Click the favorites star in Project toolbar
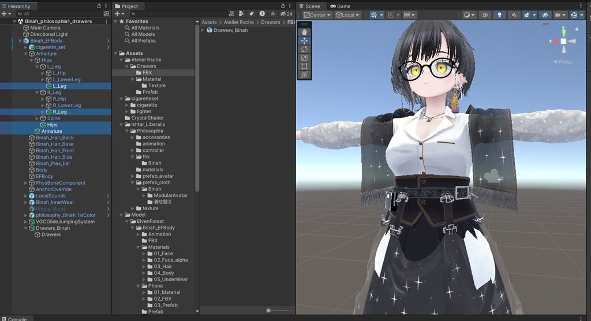The image size is (591, 321). tap(272, 14)
